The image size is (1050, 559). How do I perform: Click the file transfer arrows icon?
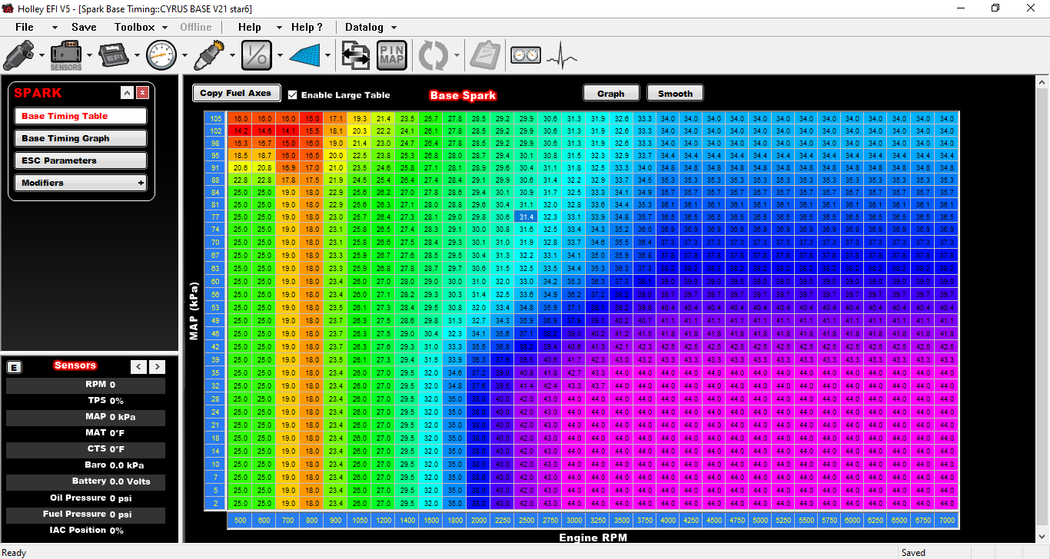tap(355, 55)
